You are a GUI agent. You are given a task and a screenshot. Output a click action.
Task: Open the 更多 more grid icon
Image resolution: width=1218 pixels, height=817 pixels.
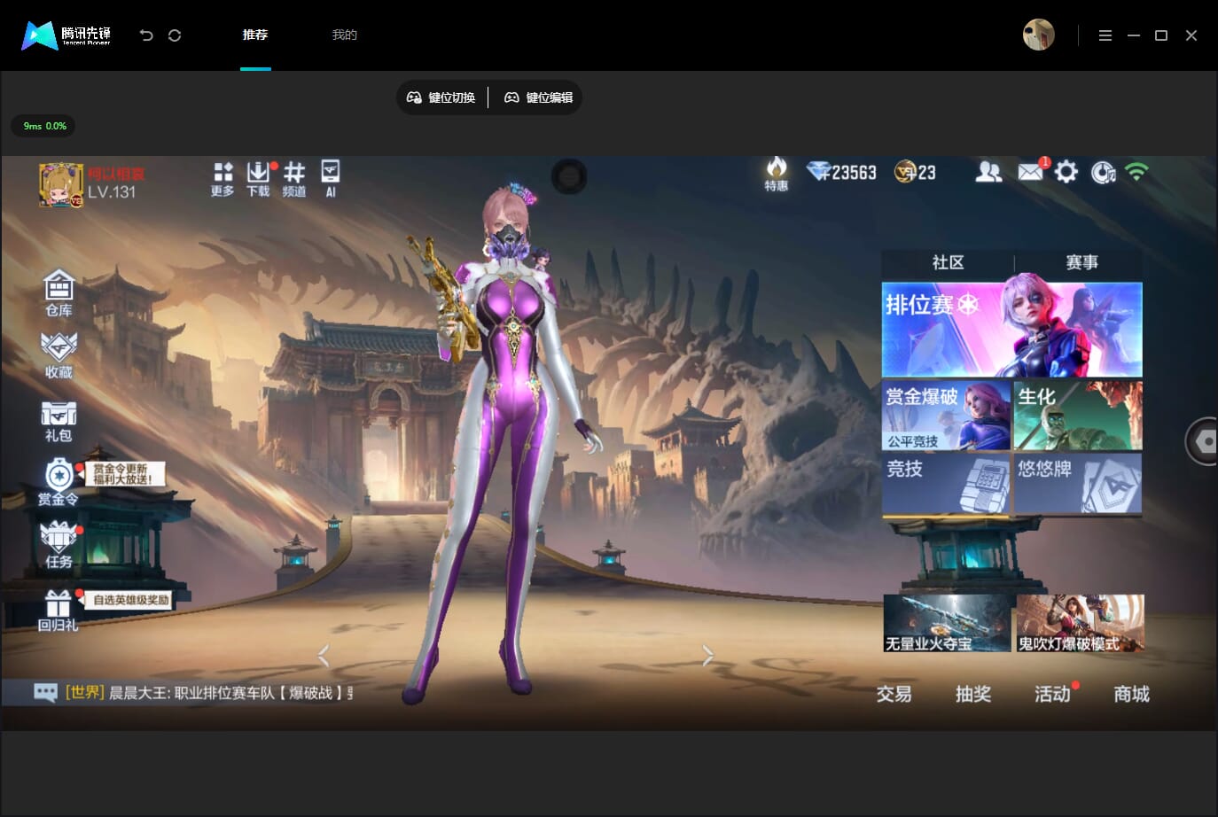pos(223,179)
